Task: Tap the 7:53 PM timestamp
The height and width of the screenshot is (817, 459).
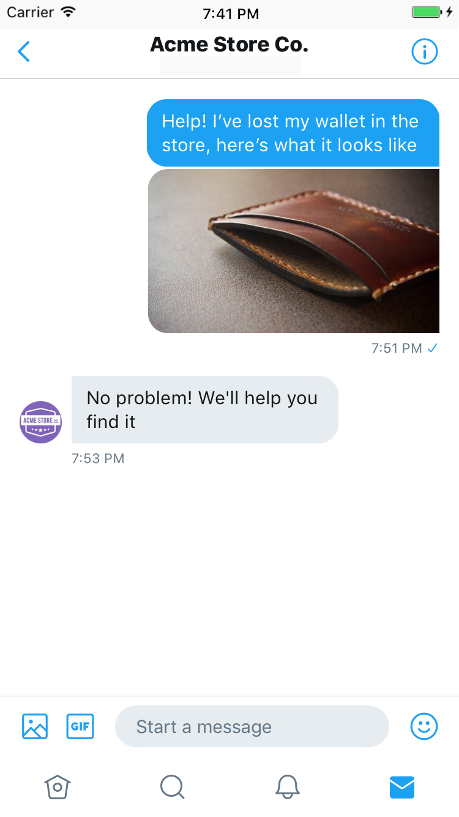Action: pos(98,458)
